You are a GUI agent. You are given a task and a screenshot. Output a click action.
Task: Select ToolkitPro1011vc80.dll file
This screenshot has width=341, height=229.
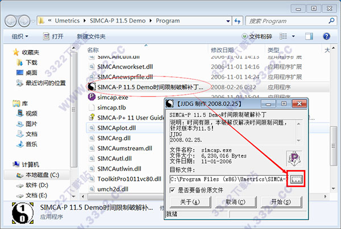tap(129, 179)
